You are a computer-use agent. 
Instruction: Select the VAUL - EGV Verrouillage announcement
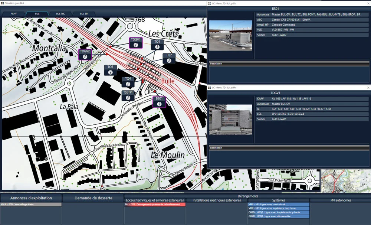pos(31,204)
